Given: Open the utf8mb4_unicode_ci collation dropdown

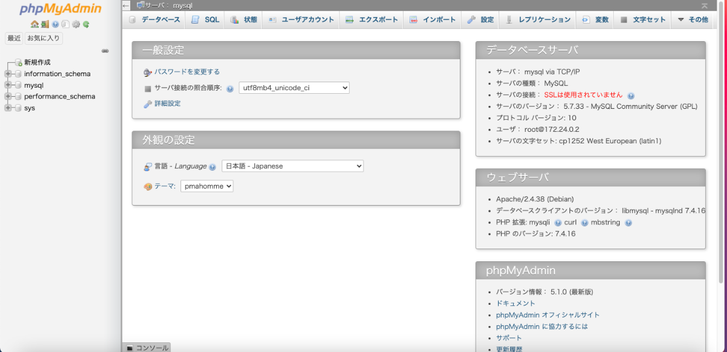Looking at the screenshot, I should 294,88.
